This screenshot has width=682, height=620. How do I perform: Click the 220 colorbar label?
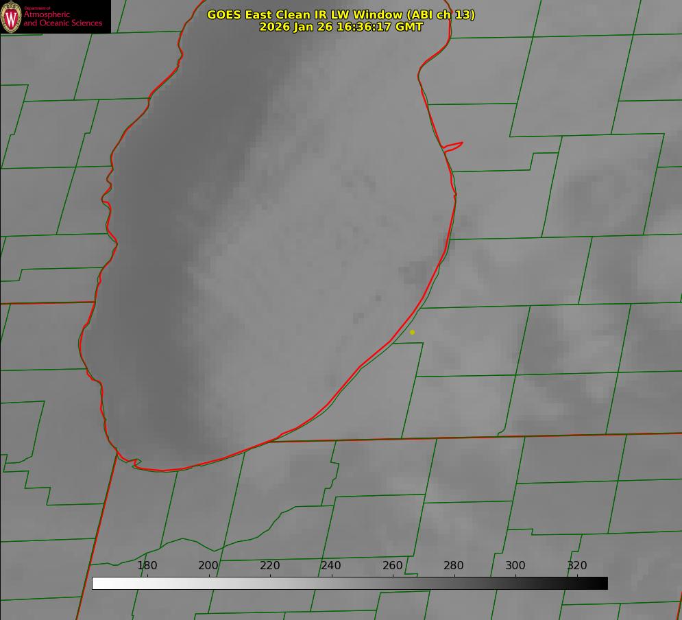[269, 565]
